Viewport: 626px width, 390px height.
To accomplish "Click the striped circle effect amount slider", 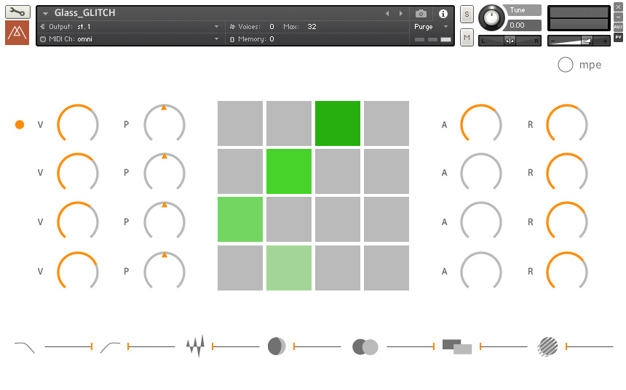I will pyautogui.click(x=590, y=346).
